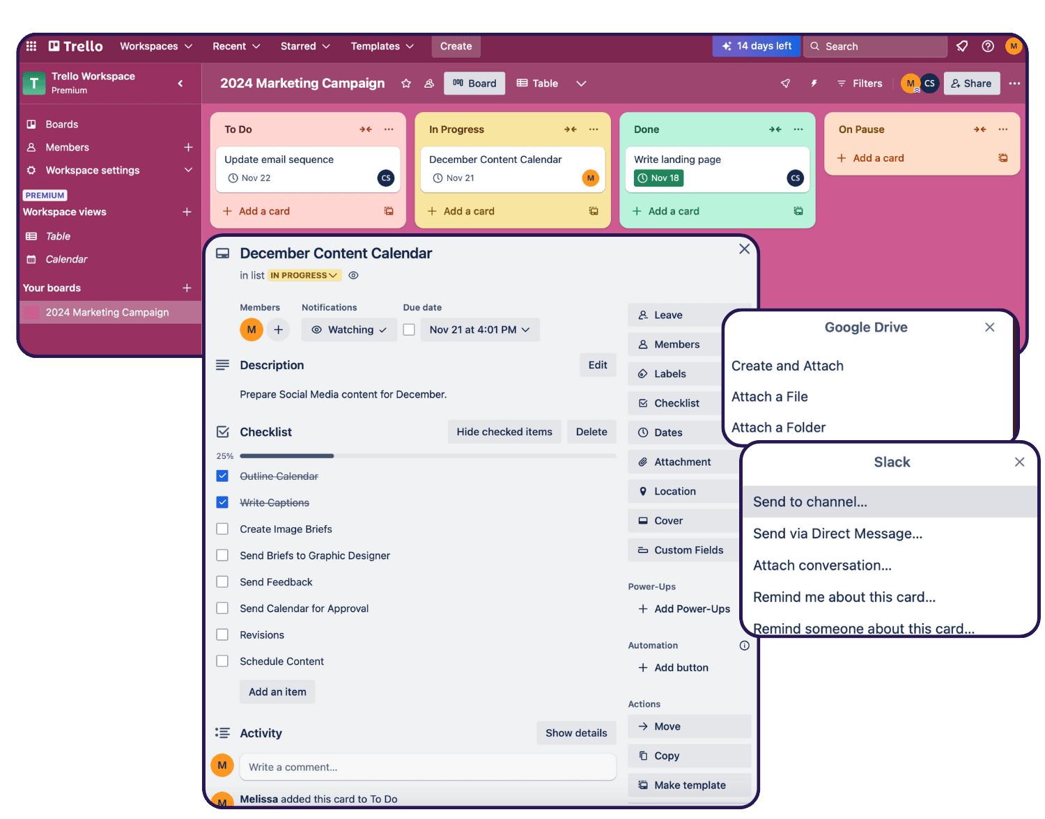Change list via IN PROGRESS dropdown
The image size is (1045, 819).
304,276
